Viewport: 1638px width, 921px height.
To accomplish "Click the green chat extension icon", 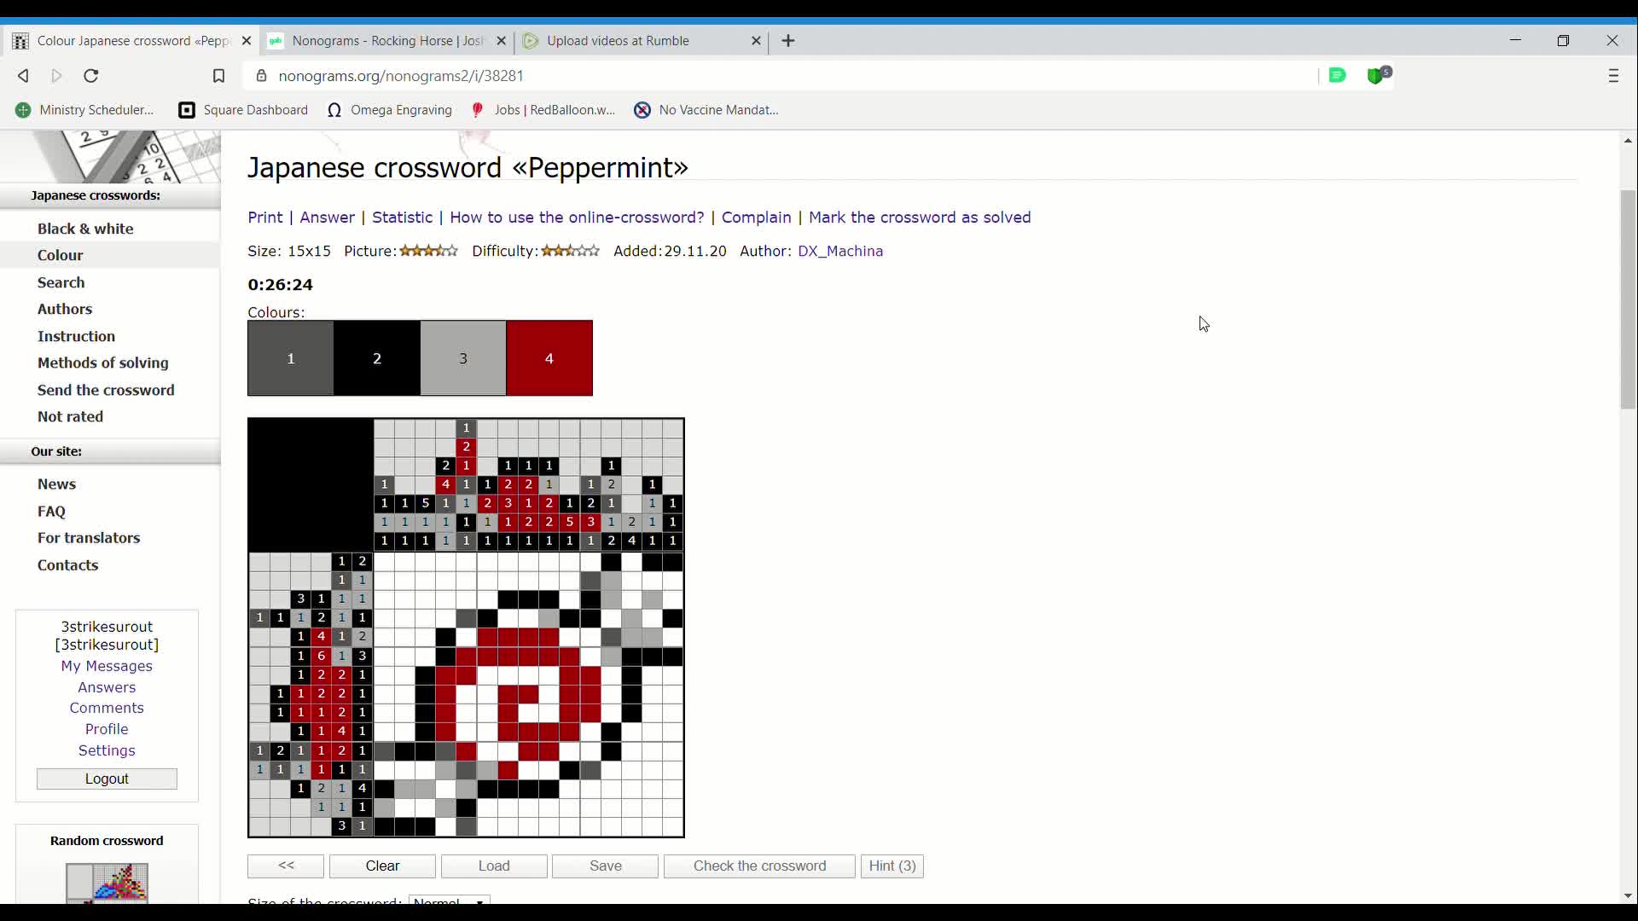I will click(1337, 75).
